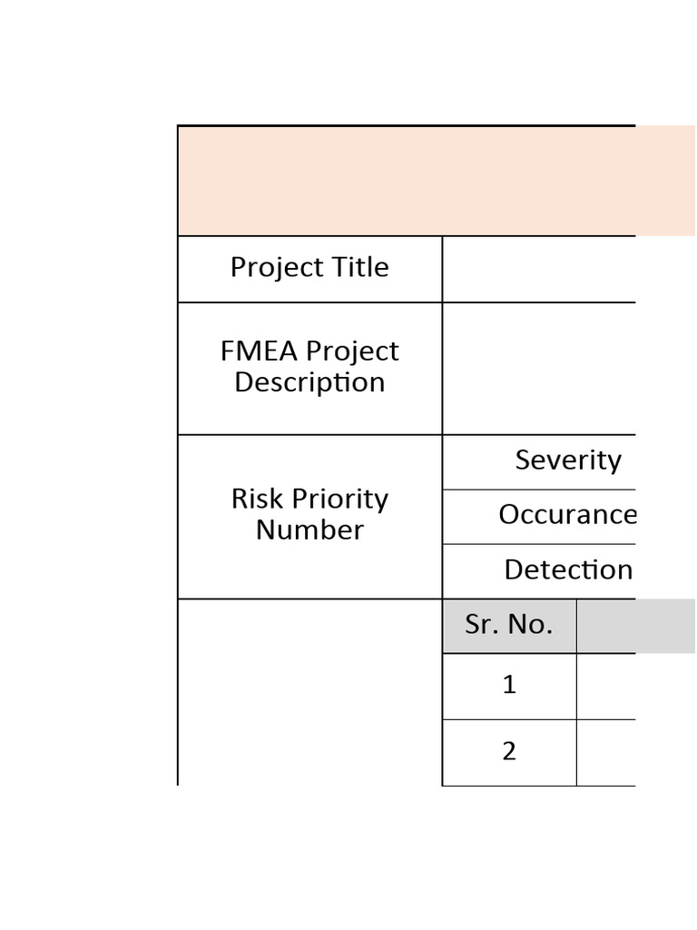Select the serial number 1 cell

point(509,686)
